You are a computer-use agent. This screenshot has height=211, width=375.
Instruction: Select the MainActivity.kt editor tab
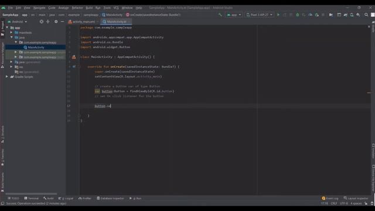click(x=116, y=22)
